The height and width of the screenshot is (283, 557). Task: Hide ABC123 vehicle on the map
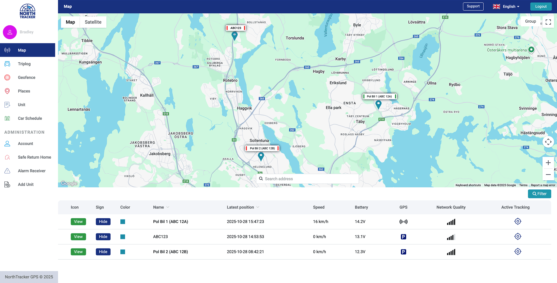(x=103, y=237)
